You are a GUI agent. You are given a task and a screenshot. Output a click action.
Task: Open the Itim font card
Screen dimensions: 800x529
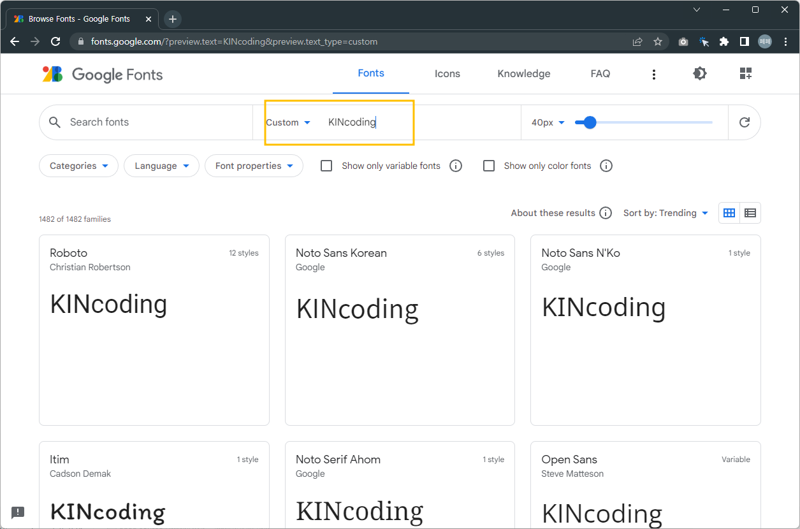pyautogui.click(x=154, y=485)
